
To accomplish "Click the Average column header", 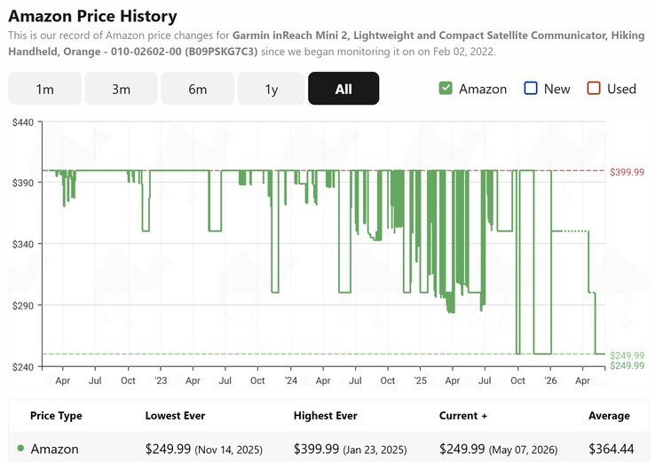I will (609, 416).
